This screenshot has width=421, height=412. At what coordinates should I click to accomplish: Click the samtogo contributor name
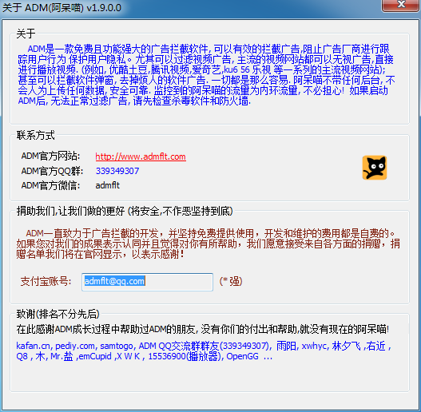tap(117, 346)
